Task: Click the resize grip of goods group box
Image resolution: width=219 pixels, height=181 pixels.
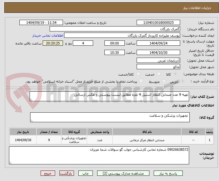Action: (x=32, y=121)
